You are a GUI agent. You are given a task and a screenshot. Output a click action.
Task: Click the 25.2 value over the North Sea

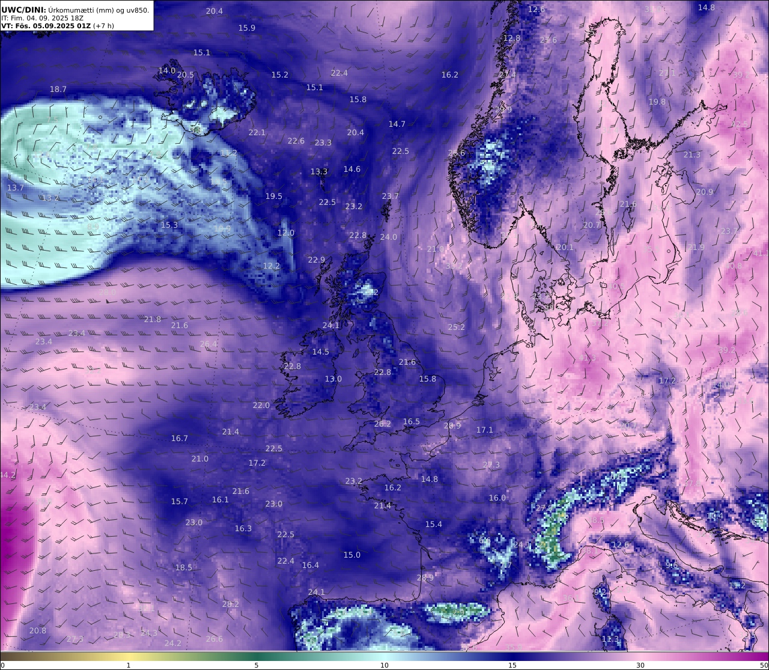(x=457, y=327)
